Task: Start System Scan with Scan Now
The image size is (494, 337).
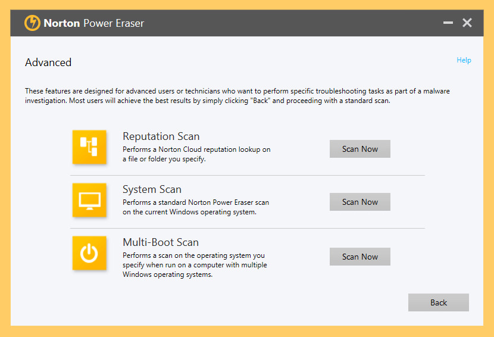Action: point(360,202)
